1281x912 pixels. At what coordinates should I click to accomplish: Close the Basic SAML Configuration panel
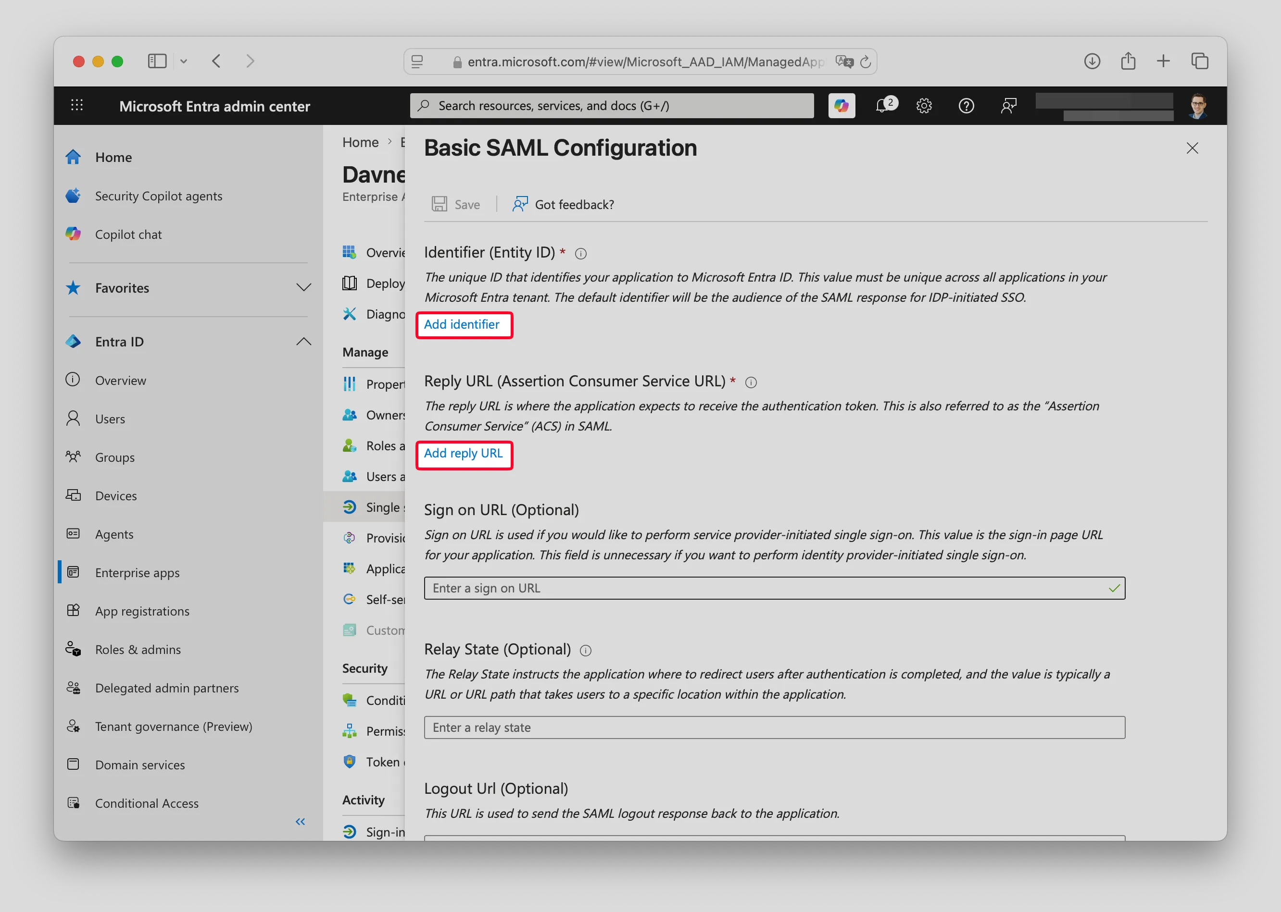(x=1192, y=148)
